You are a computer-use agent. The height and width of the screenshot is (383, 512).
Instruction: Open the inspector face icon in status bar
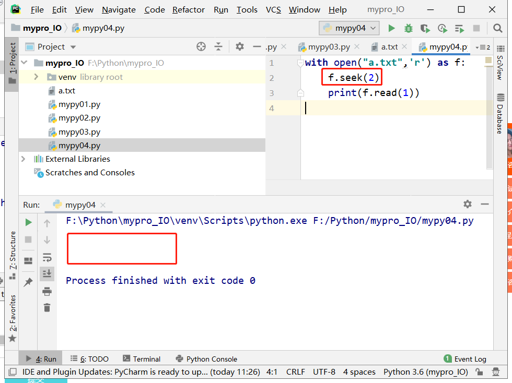pos(496,372)
